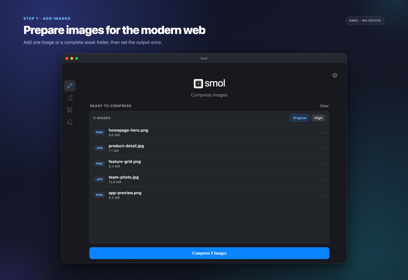Maximize the Smol window with green button
Image resolution: width=408 pixels, height=280 pixels.
coord(77,59)
